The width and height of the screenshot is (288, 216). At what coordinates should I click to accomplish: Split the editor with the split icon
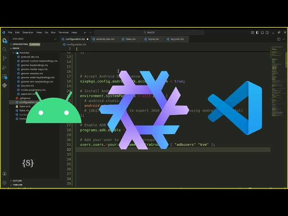tap(279, 39)
